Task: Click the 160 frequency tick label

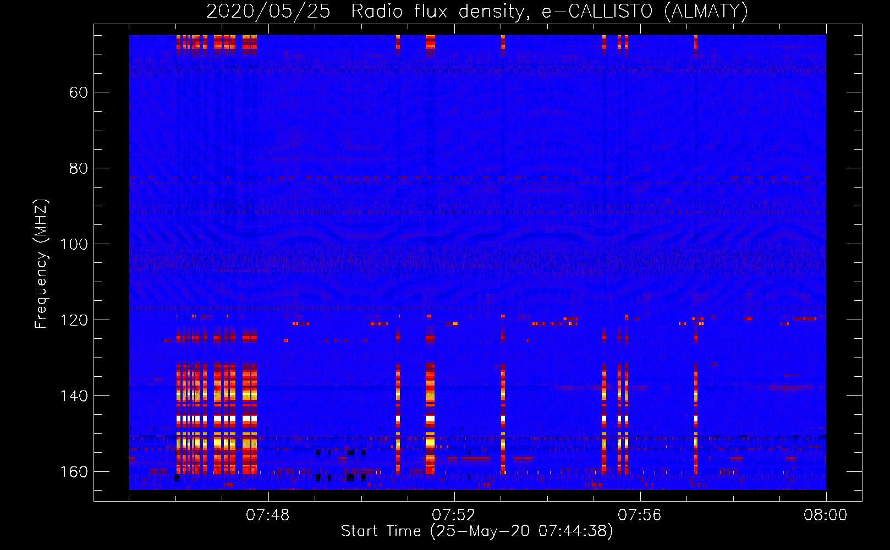Action: pos(74,472)
